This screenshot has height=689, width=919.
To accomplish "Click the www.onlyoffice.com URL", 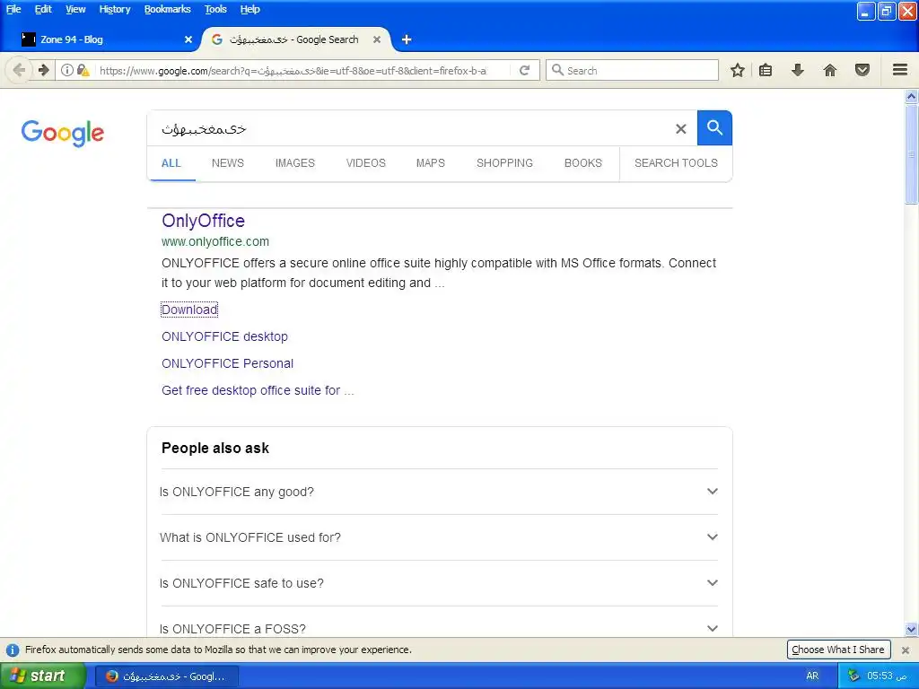I will 215,241.
